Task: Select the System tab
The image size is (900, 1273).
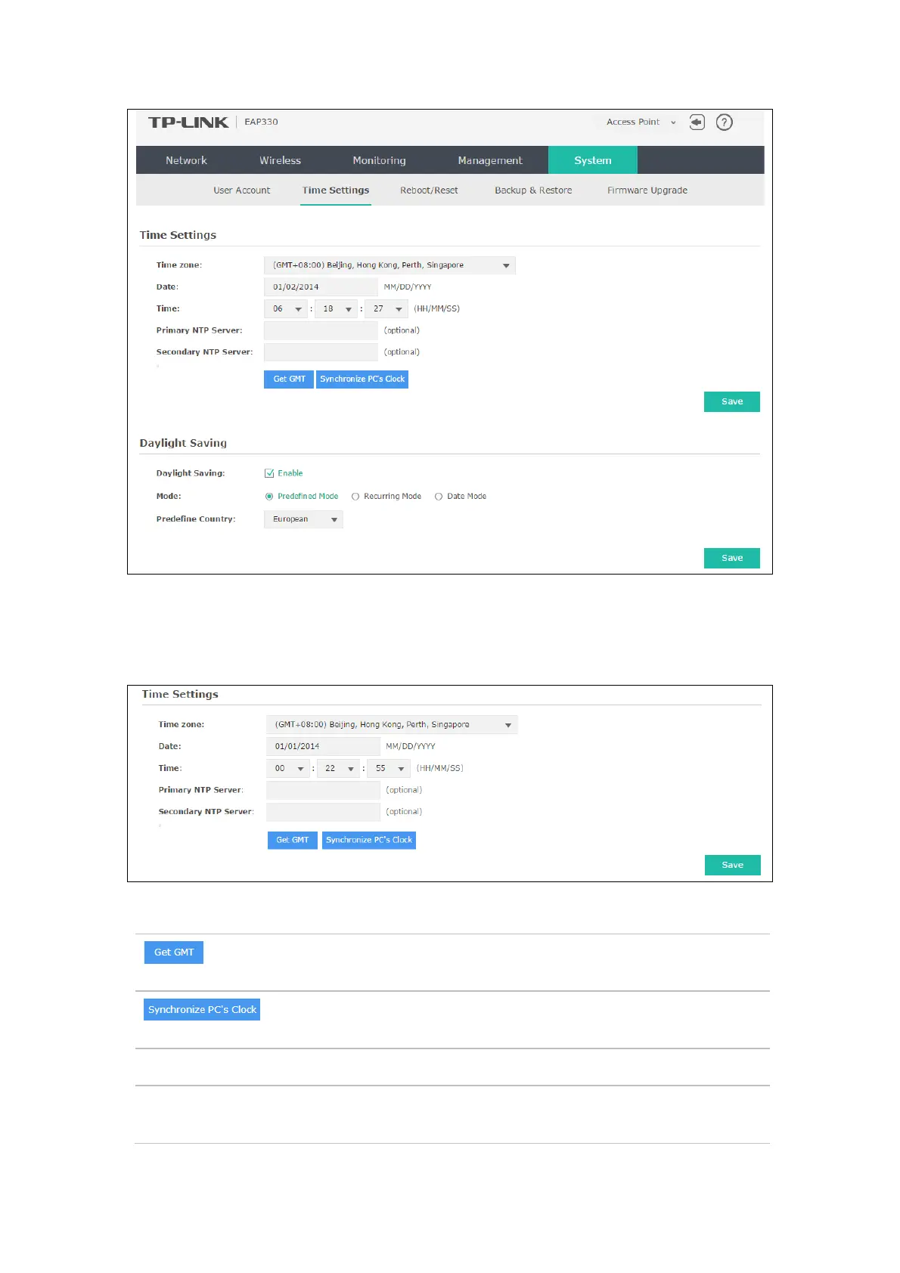Action: coord(593,160)
